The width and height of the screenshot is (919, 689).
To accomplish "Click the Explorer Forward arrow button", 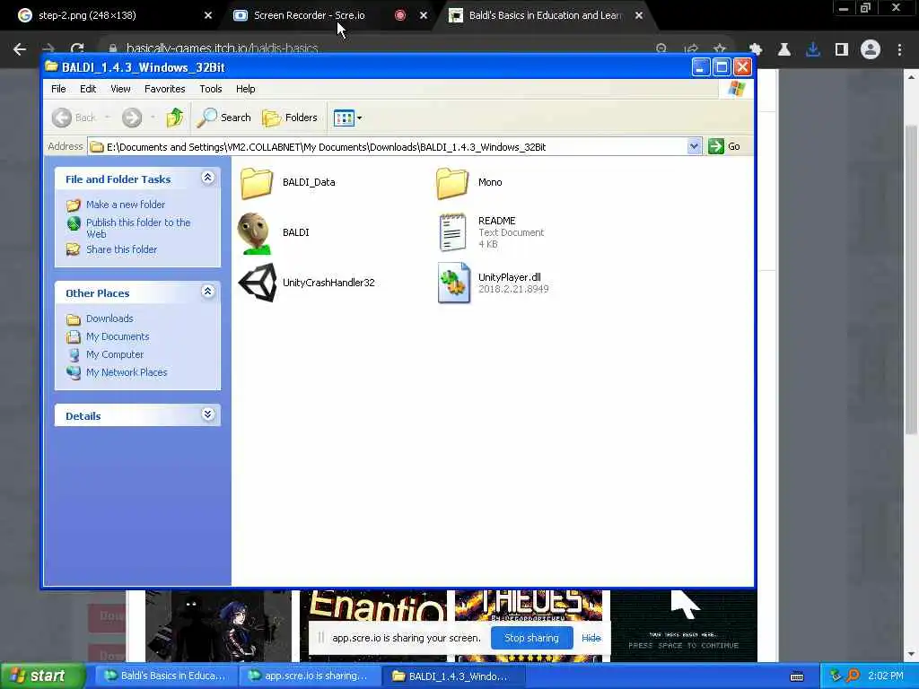I will point(132,118).
